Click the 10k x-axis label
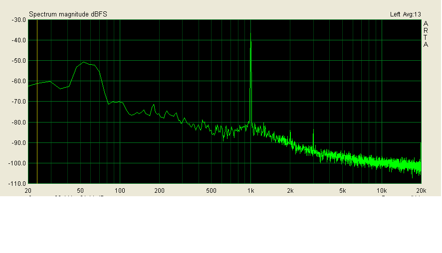442x253 pixels. tap(382, 191)
